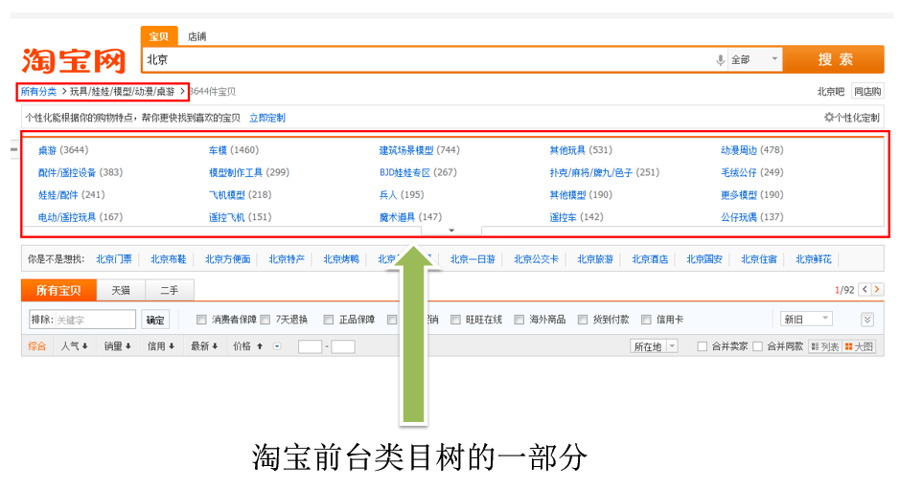Open the 全部 search scope dropdown
This screenshot has height=488, width=900.
coord(755,59)
